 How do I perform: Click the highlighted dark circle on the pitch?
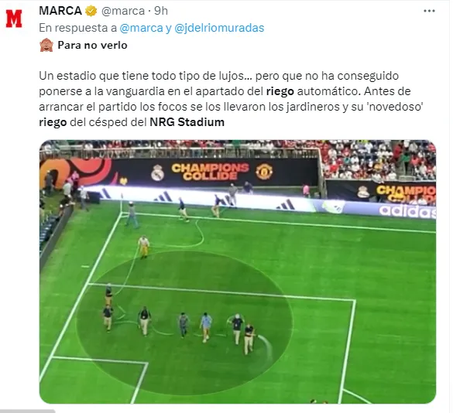coord(185,322)
